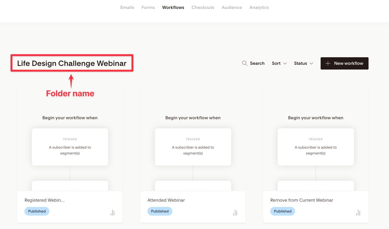Open the Remove from Current Webinar preview
Screen dimensions: 389x229
pyautogui.click(x=316, y=140)
